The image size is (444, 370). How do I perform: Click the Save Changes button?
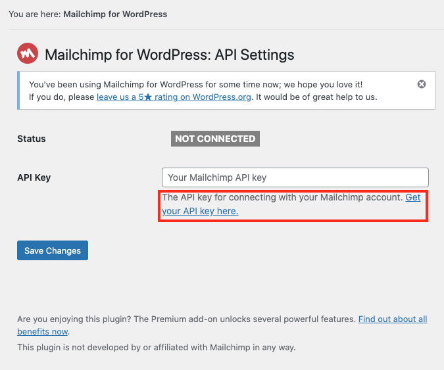pos(53,250)
